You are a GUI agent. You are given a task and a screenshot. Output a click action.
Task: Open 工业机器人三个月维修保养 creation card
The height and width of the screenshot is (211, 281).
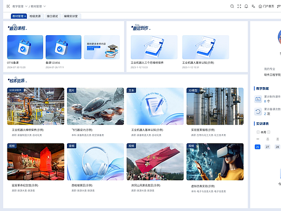(154, 47)
